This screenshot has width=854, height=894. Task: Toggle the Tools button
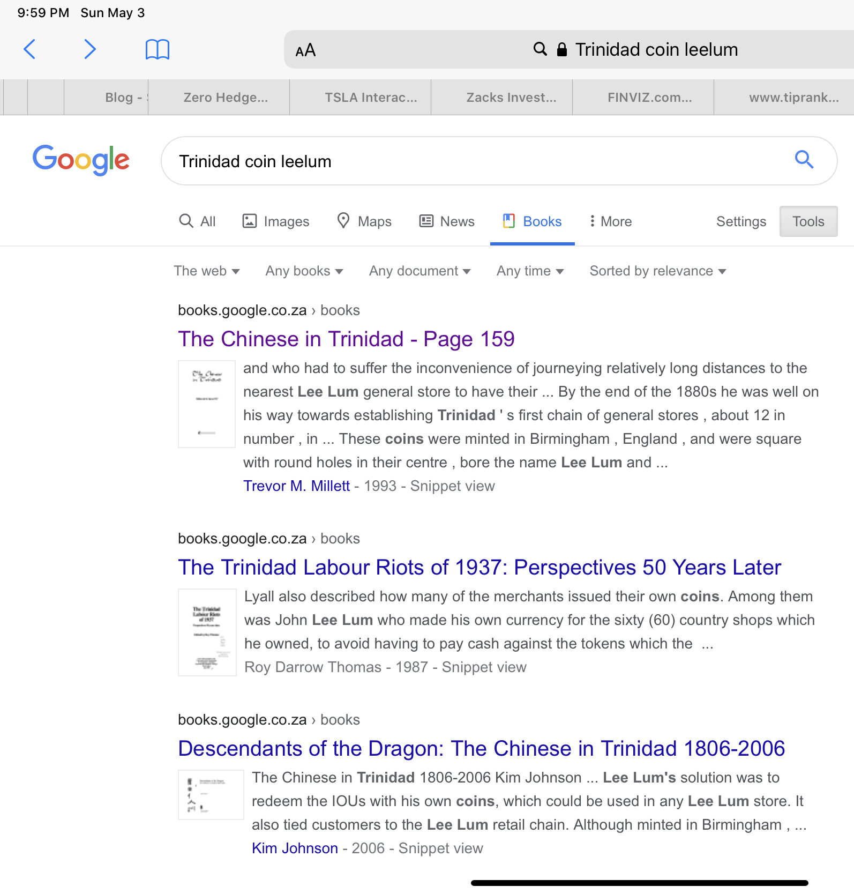pyautogui.click(x=808, y=221)
